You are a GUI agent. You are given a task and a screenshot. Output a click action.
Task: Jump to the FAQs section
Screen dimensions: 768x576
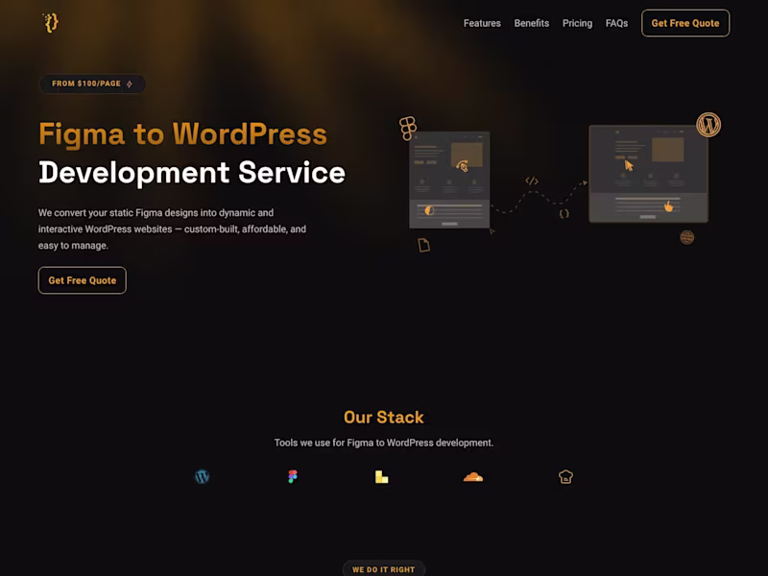[616, 23]
